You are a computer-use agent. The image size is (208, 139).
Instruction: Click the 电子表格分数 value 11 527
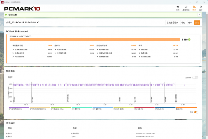92,49
